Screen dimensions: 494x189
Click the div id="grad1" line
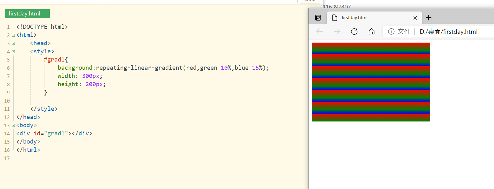(54, 133)
